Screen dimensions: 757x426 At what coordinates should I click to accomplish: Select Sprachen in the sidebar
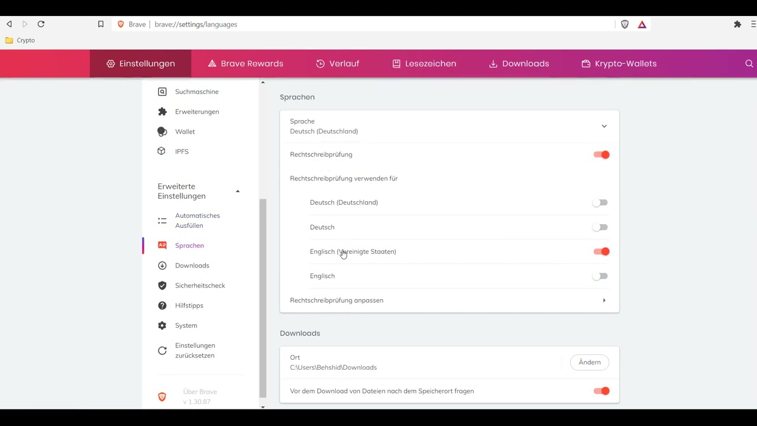click(189, 246)
